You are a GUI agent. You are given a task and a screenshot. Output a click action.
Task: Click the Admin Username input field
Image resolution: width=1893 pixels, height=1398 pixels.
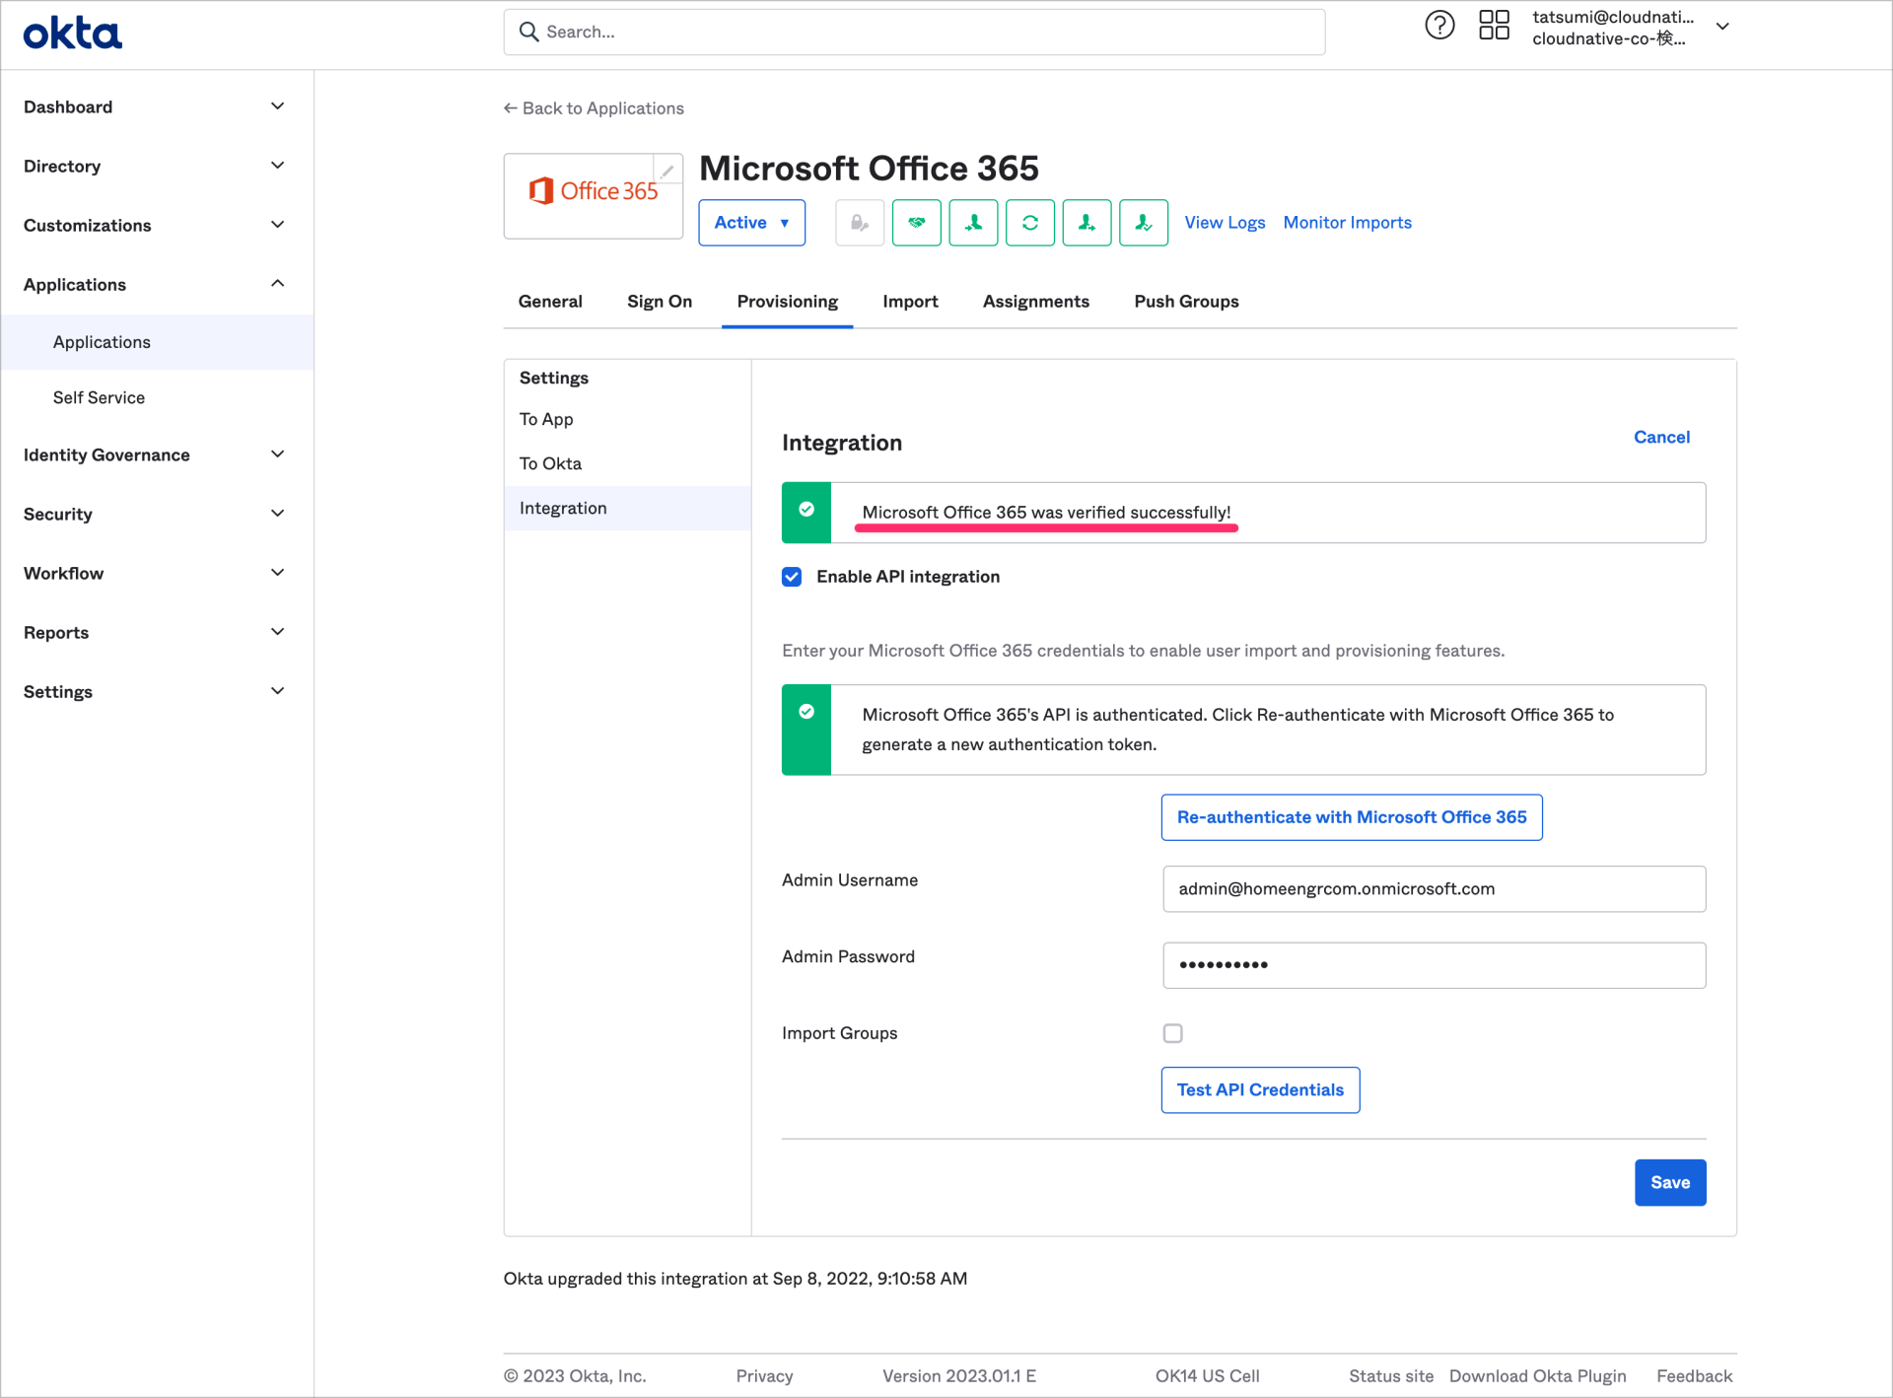pos(1434,888)
